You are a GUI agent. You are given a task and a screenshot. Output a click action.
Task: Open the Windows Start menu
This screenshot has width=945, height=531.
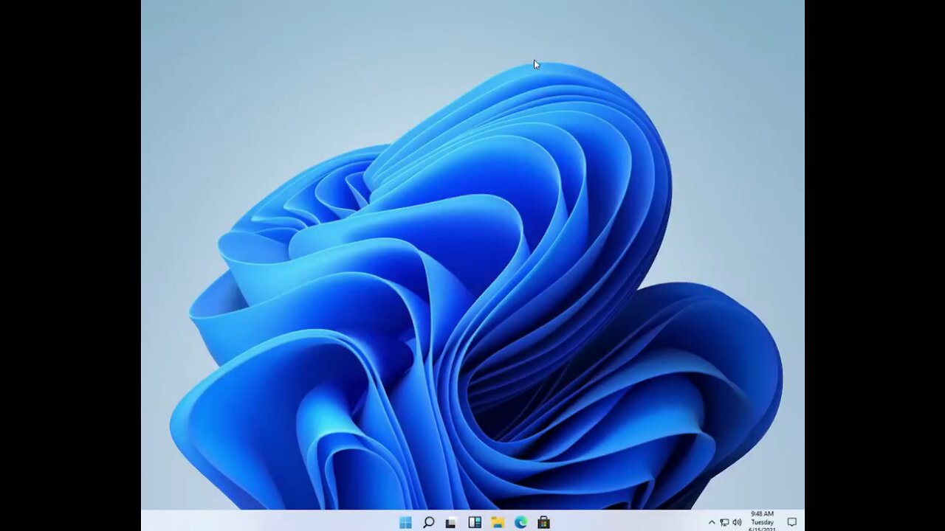(405, 522)
